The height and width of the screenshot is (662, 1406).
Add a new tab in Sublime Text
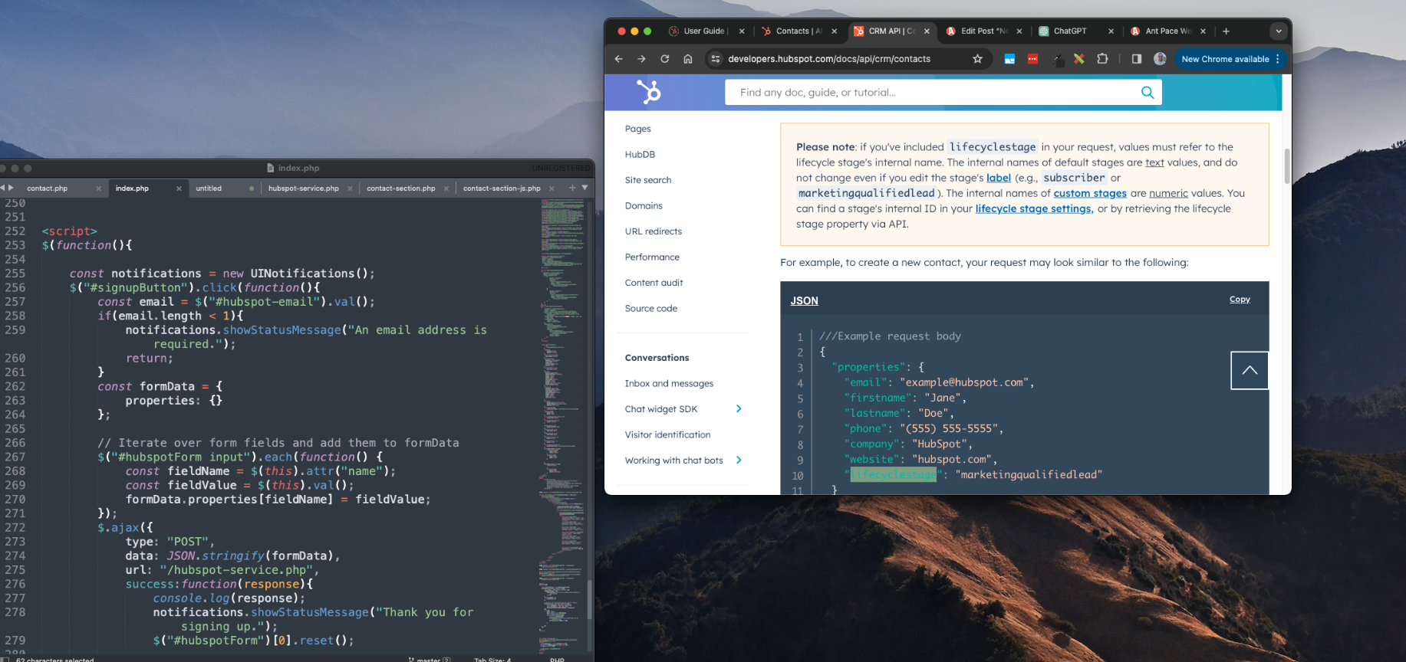pos(572,188)
